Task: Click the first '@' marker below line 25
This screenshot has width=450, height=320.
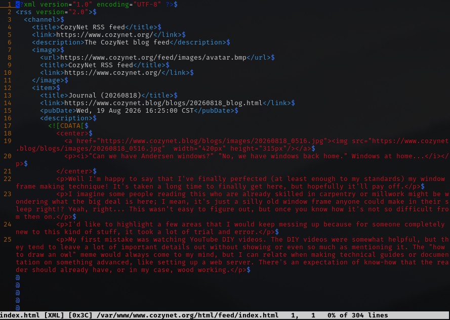Action: click(x=18, y=278)
